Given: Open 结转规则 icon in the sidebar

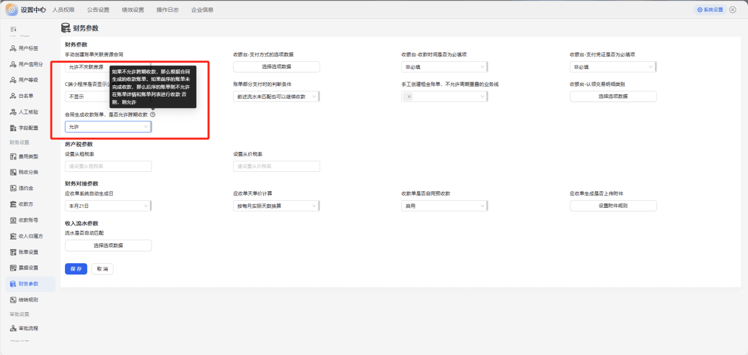Looking at the screenshot, I should [13, 300].
